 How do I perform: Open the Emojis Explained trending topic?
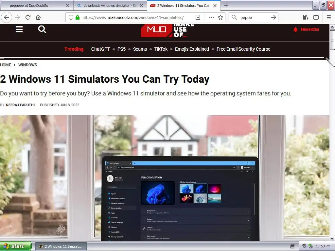(192, 49)
